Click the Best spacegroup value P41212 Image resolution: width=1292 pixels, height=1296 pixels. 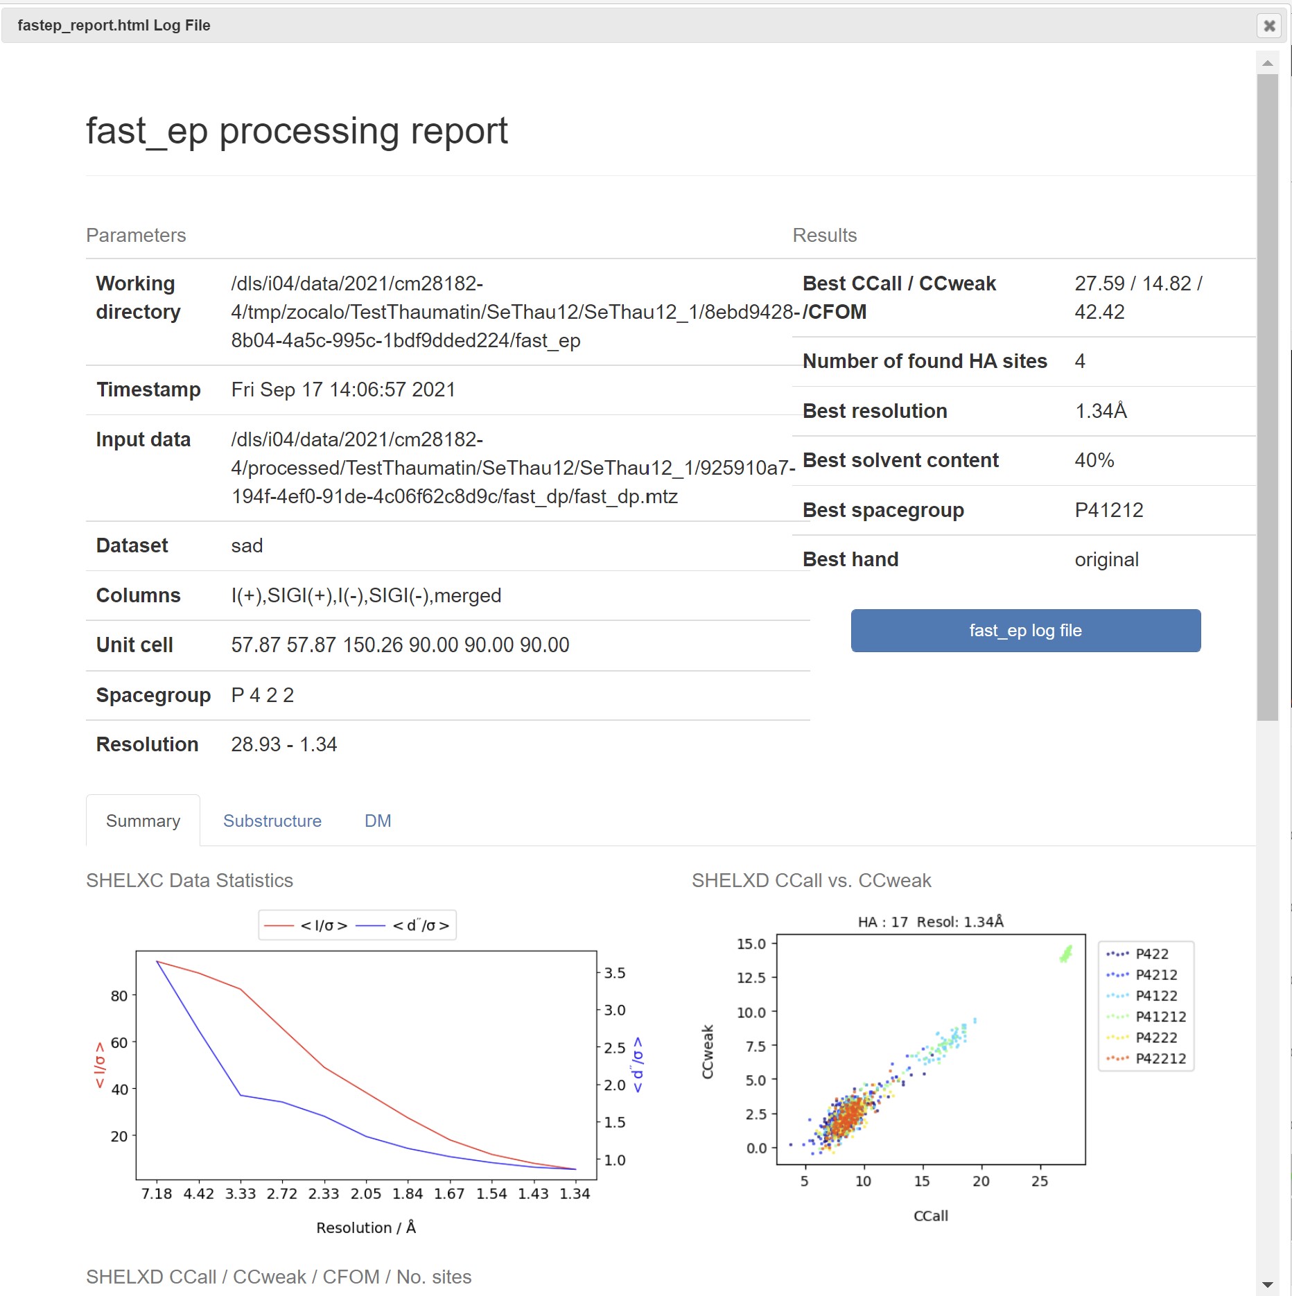pos(1108,510)
